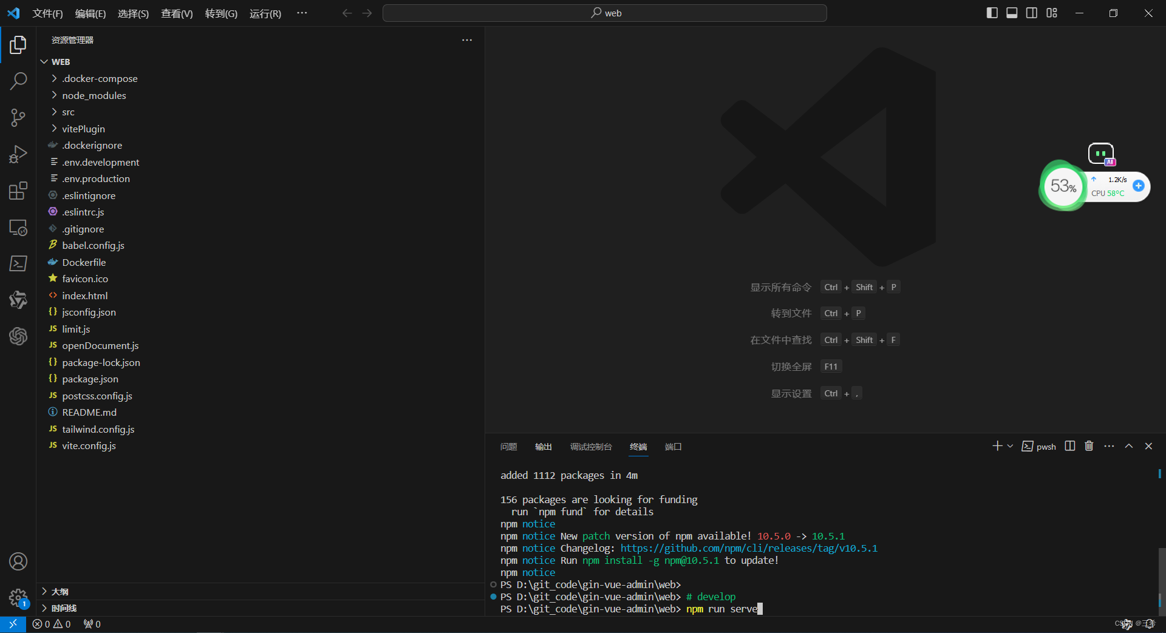The width and height of the screenshot is (1166, 633).
Task: Toggle the secondary sidebar visibility
Action: pos(1031,12)
